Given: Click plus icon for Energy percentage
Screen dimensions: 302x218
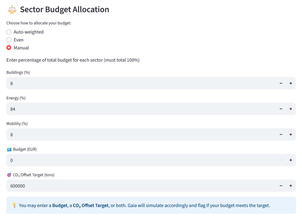Looking at the screenshot, I should coord(291,109).
